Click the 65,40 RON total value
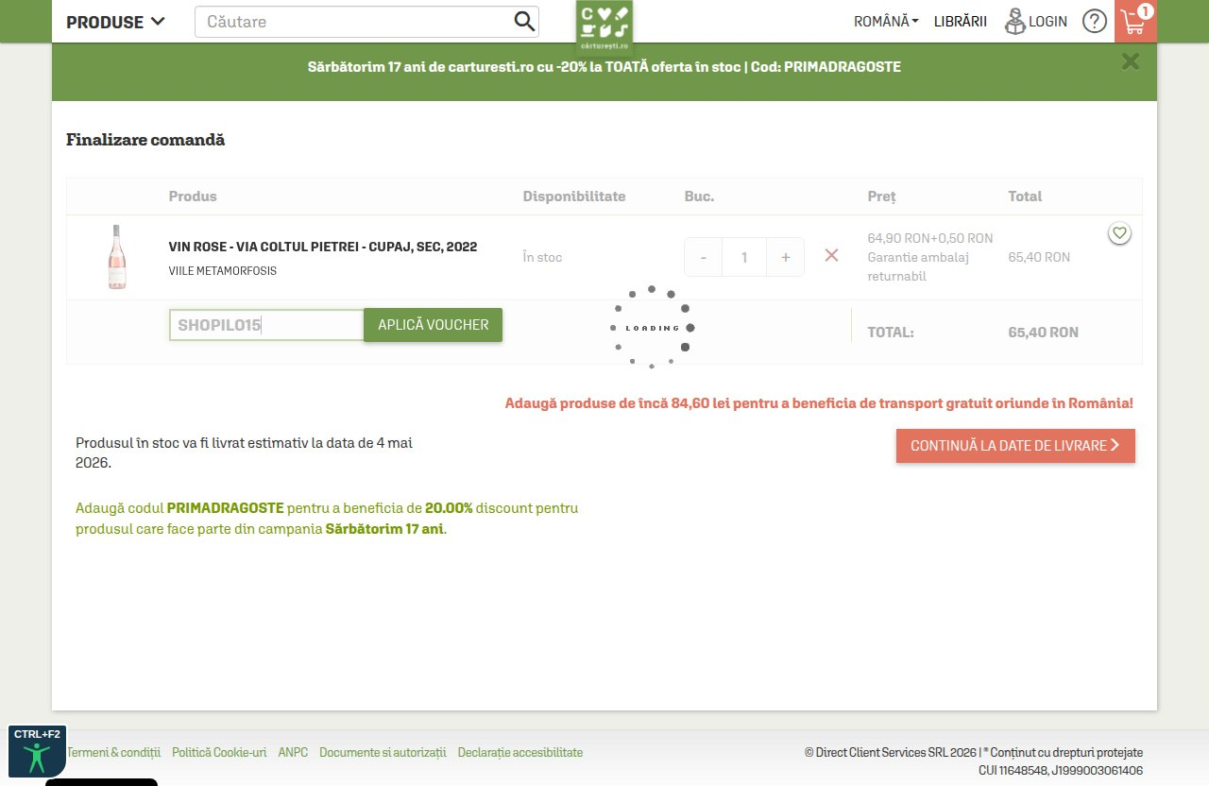Viewport: 1209px width, 786px height. click(1043, 333)
